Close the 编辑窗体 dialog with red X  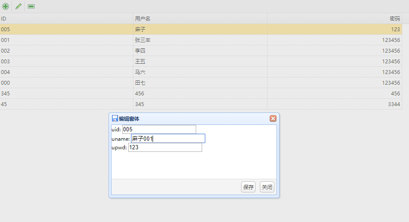click(273, 118)
